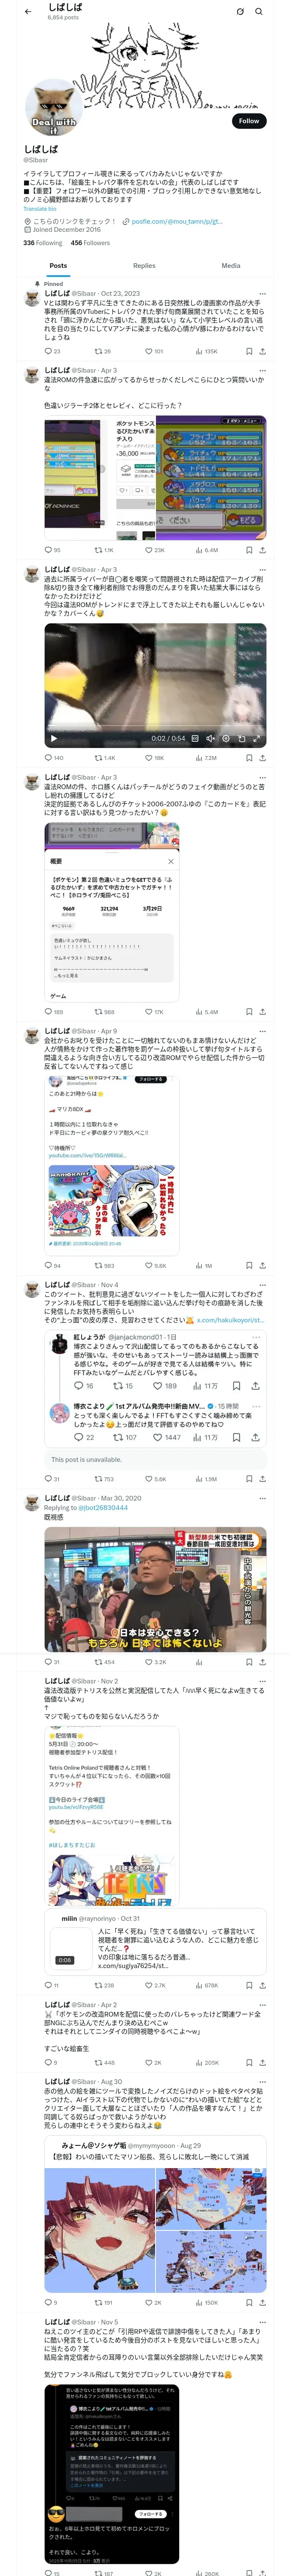This screenshot has height=2576, width=290.
Task: Like the pinned post with 101 likes
Action: click(x=153, y=351)
